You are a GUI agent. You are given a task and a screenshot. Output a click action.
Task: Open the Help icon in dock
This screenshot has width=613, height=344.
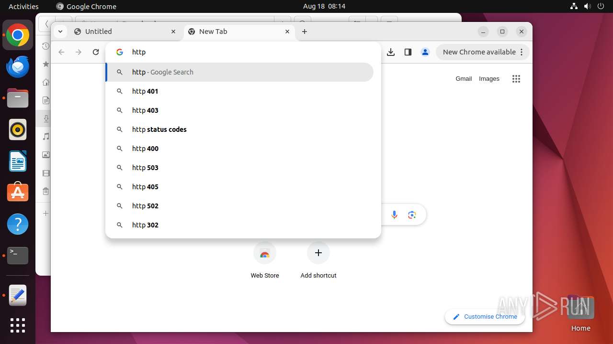[x=18, y=224]
